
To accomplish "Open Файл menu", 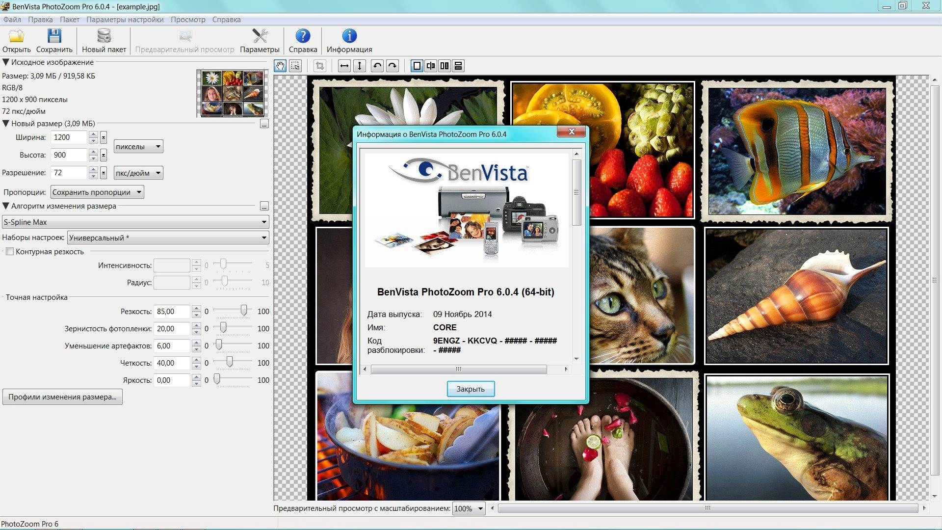I will (12, 20).
